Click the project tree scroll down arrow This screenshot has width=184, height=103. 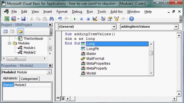pos(50,54)
